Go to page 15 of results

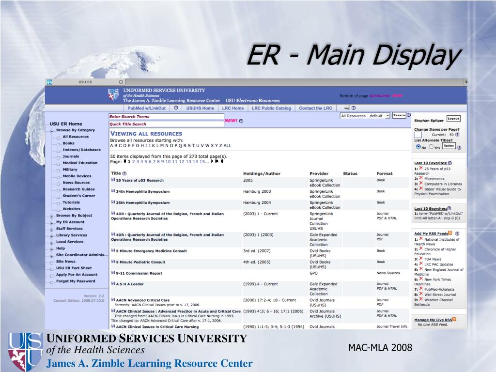(x=202, y=162)
